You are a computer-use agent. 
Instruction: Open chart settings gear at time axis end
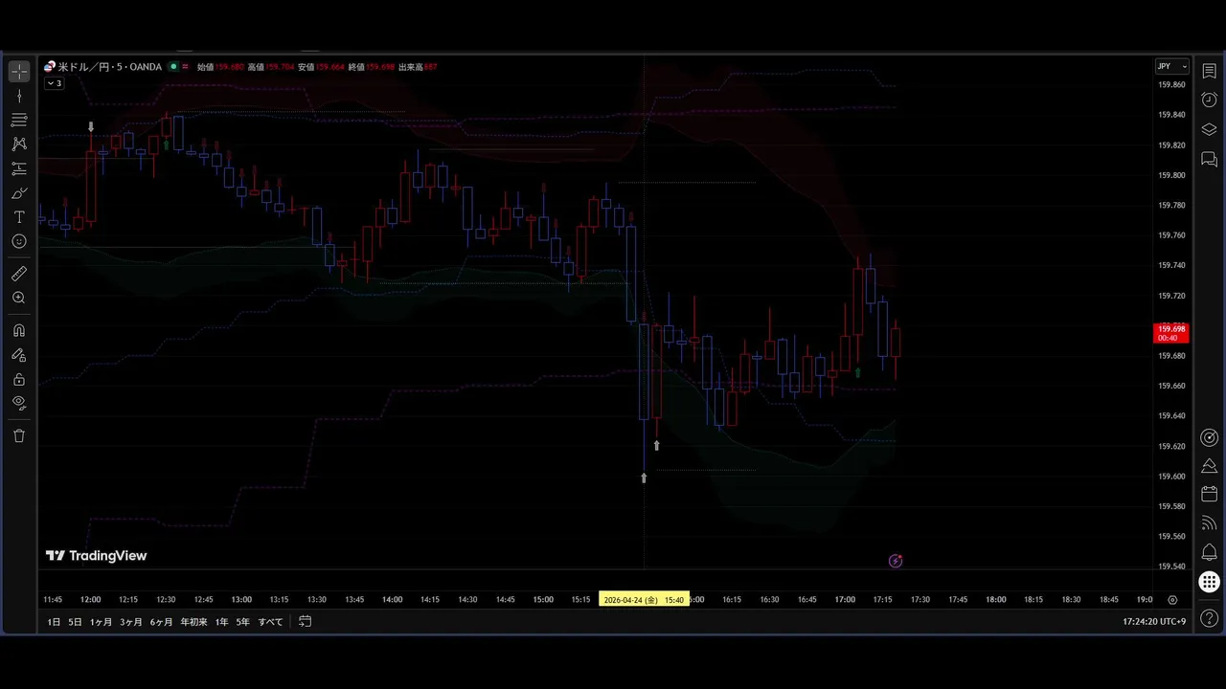1172,600
